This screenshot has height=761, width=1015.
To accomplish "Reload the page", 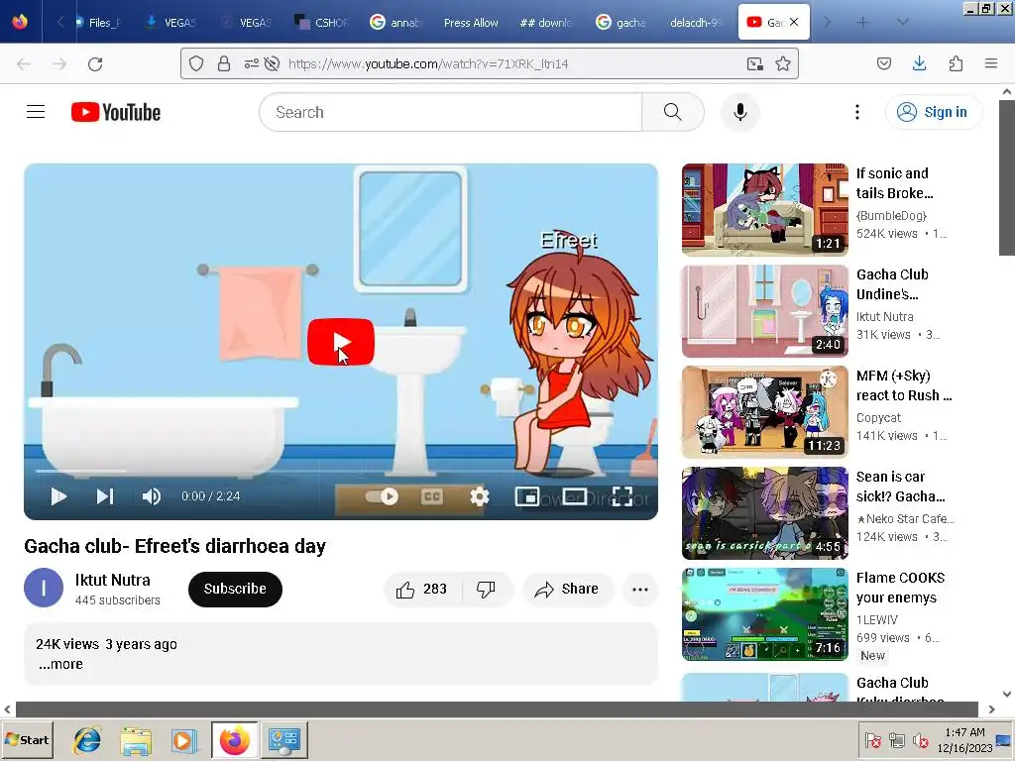I will coord(95,63).
